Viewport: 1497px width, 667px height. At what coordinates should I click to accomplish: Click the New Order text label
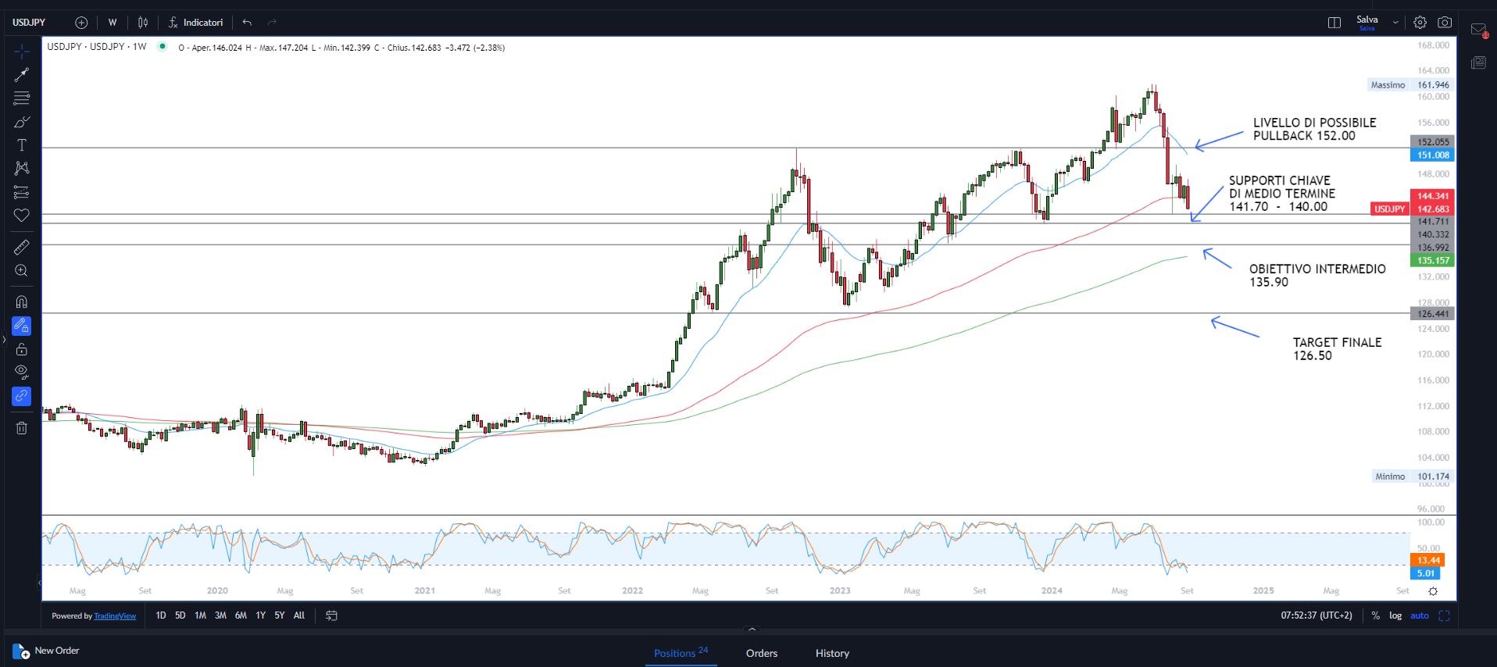tap(57, 651)
